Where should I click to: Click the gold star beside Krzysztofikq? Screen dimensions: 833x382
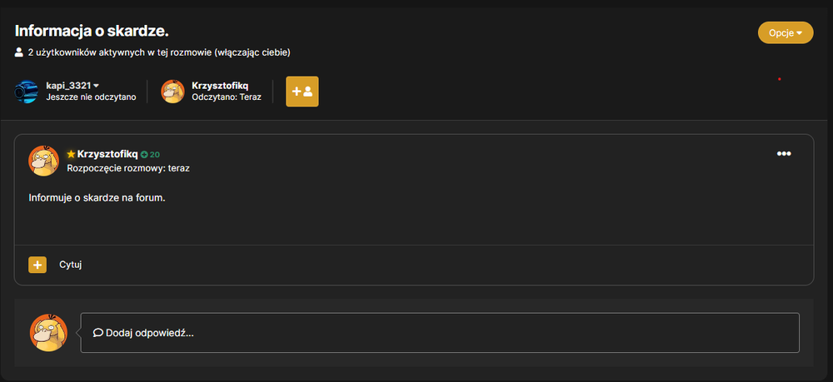click(71, 155)
